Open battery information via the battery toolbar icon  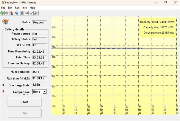(12, 13)
